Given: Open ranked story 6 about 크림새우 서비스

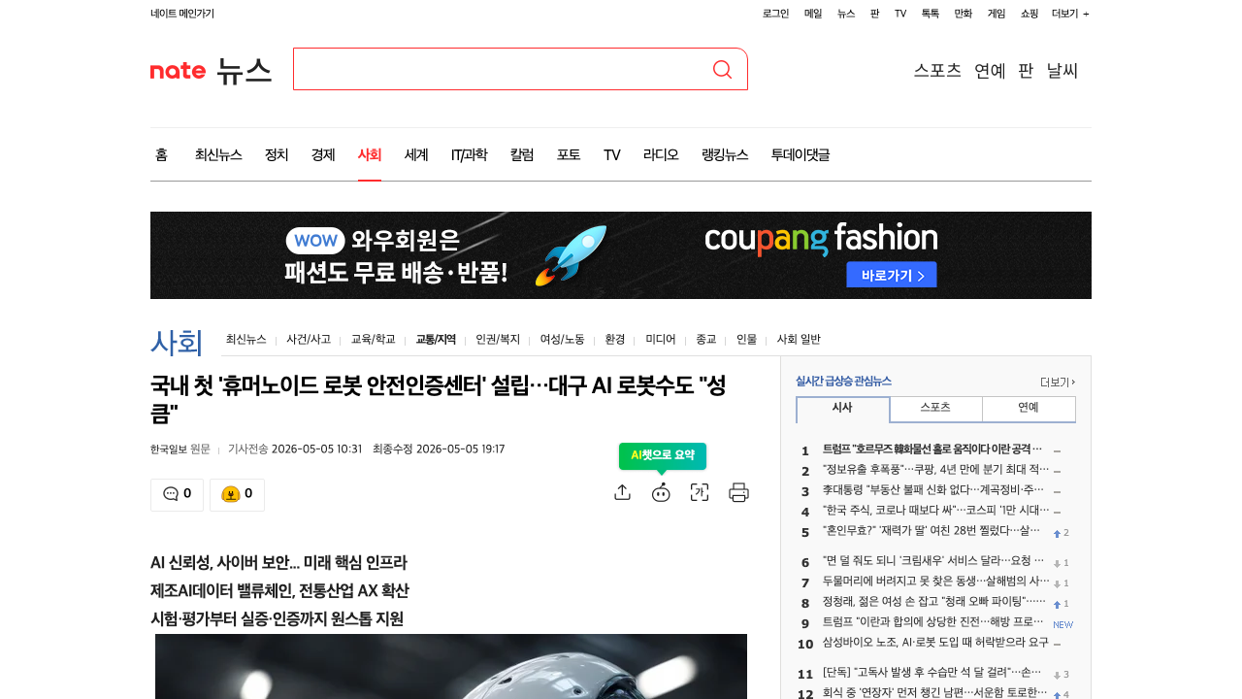Looking at the screenshot, I should 933,562.
